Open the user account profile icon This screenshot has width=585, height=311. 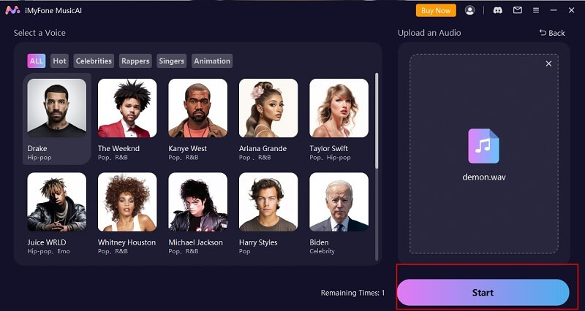(x=469, y=10)
